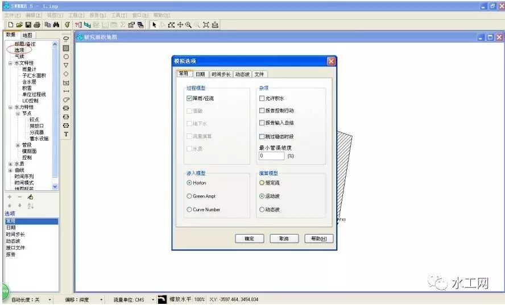Screen dimensions: 505x305
Task: Switch to the 地图 browser panel tab
Action: pyautogui.click(x=27, y=35)
